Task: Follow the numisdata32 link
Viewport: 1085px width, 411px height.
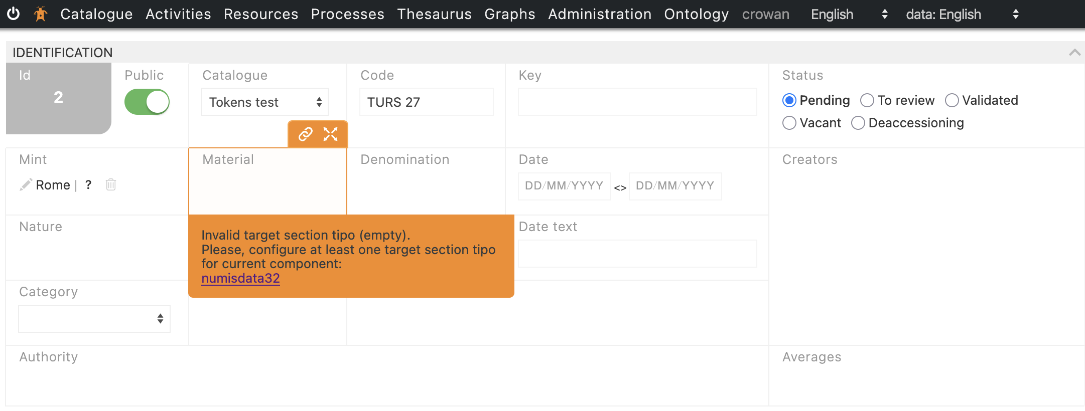Action: click(x=240, y=278)
